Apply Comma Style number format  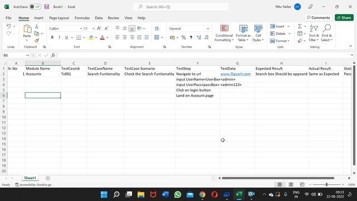click(191, 37)
